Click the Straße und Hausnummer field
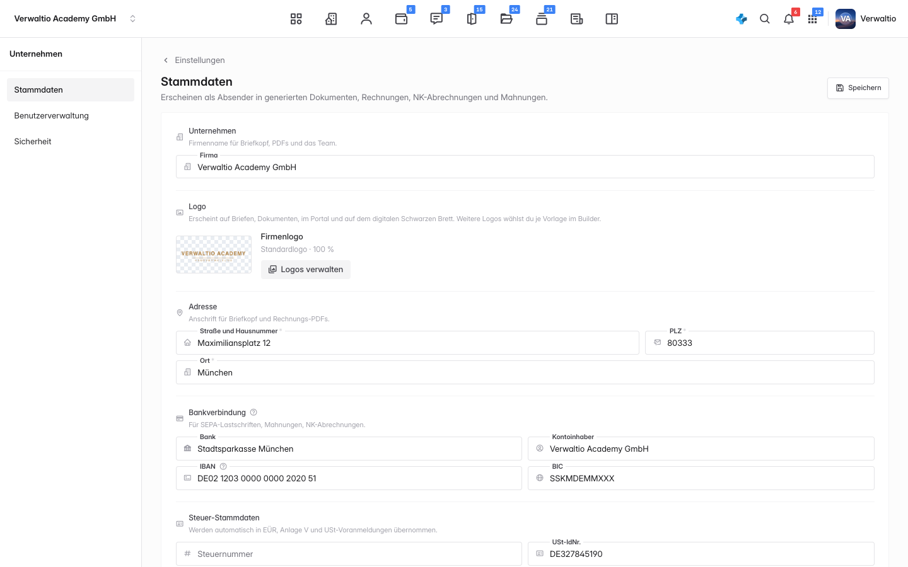Image resolution: width=908 pixels, height=567 pixels. 407,343
